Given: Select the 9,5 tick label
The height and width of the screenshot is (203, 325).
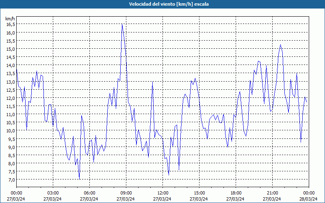Looking at the screenshot, I should click(x=11, y=139).
